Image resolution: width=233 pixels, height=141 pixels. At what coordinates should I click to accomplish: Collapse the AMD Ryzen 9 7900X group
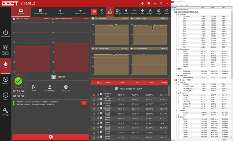[x=164, y=89]
